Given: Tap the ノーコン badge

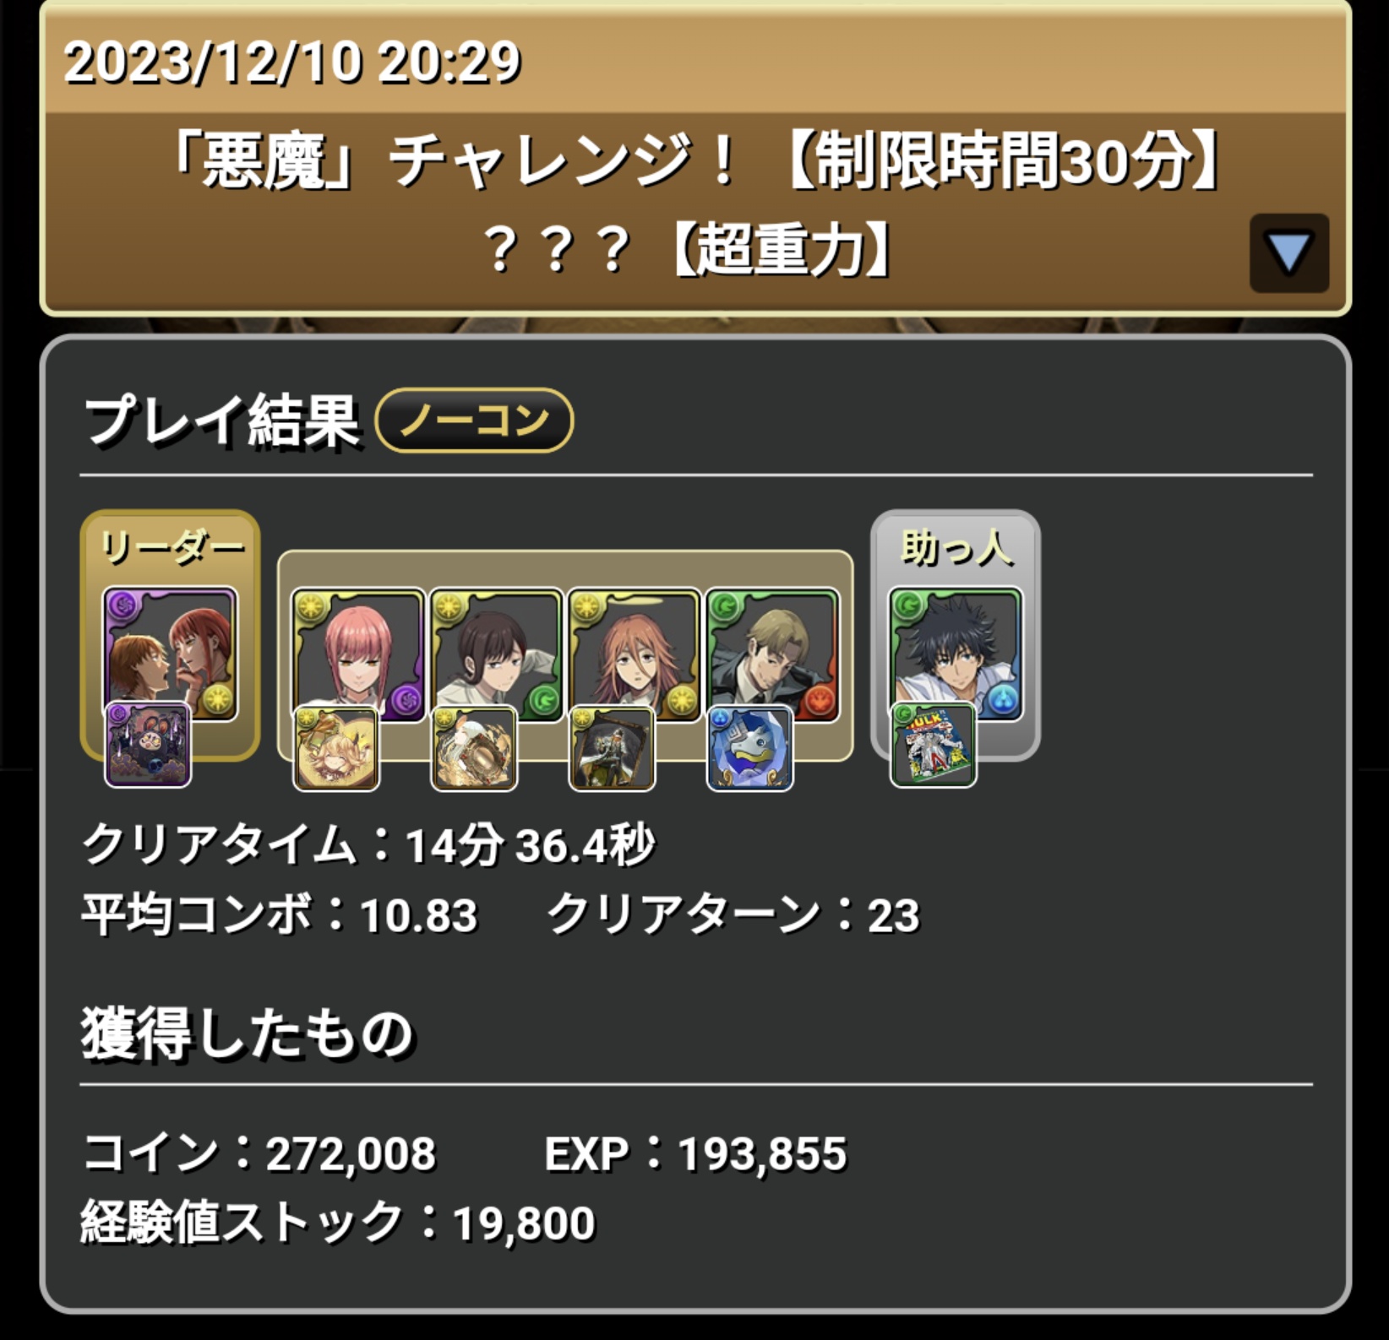Looking at the screenshot, I should coord(474,420).
